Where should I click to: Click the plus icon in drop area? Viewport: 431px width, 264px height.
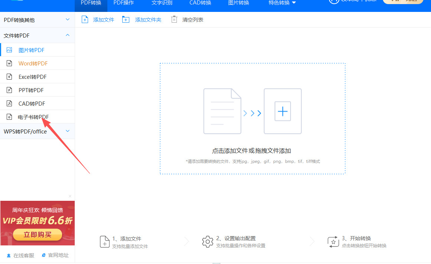click(x=283, y=112)
